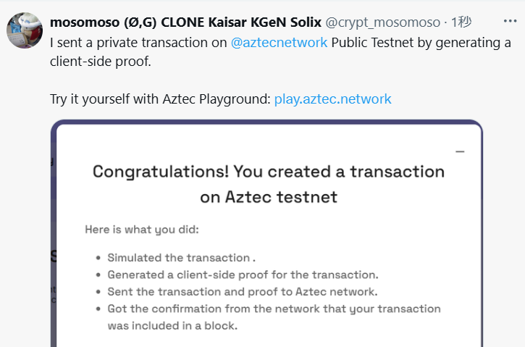525x347 pixels.
Task: Open the mosomoso display name profile
Action: pos(185,22)
